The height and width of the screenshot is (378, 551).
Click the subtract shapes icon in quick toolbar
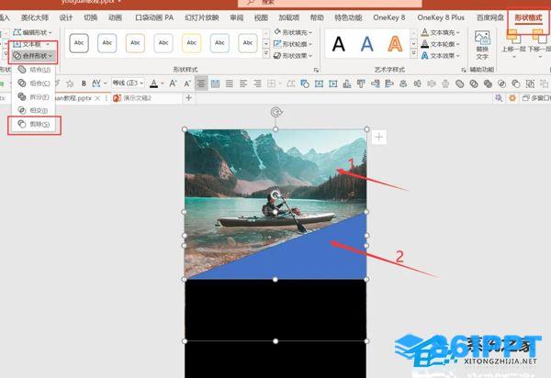coord(516,83)
